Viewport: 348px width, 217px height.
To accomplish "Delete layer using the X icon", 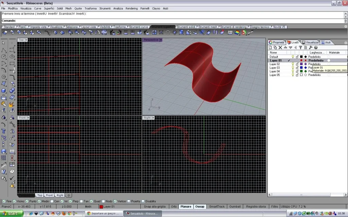I will 280,47.
